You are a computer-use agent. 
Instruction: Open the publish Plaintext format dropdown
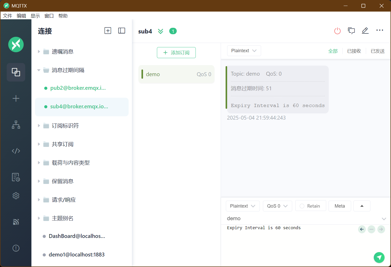pos(243,206)
